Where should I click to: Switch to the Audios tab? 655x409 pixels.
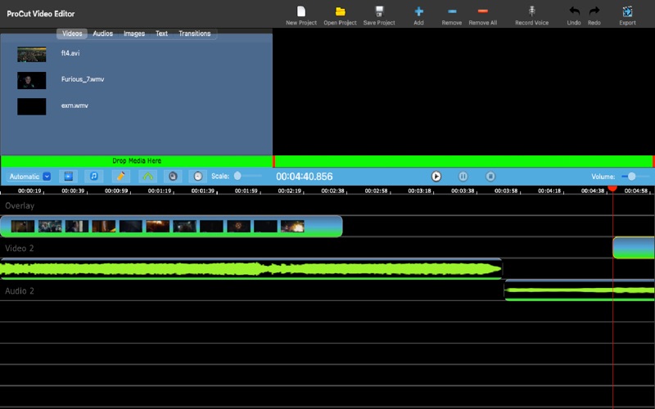click(103, 34)
